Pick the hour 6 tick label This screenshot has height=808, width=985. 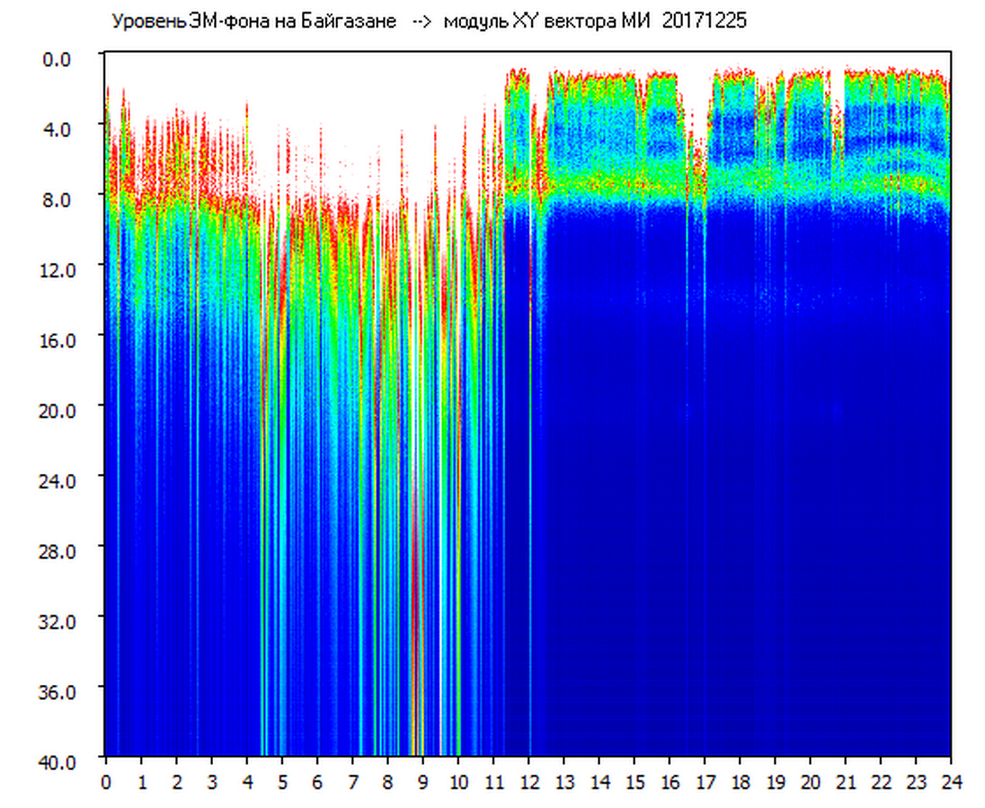[317, 781]
